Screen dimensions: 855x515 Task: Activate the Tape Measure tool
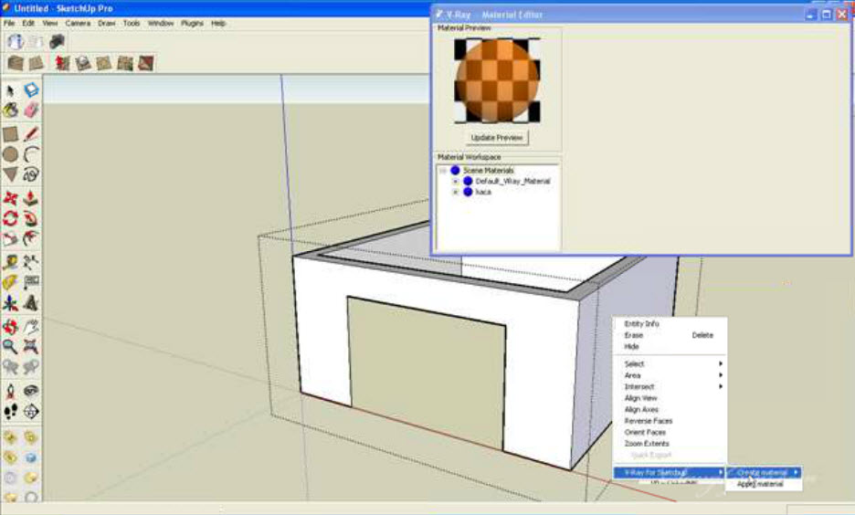pos(10,262)
